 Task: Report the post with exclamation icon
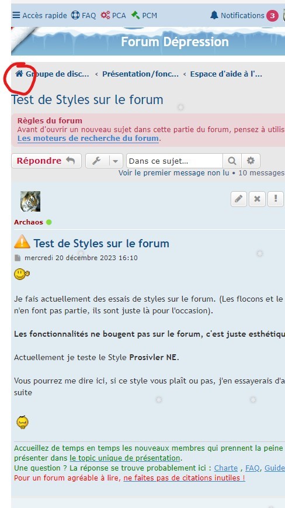click(x=275, y=199)
